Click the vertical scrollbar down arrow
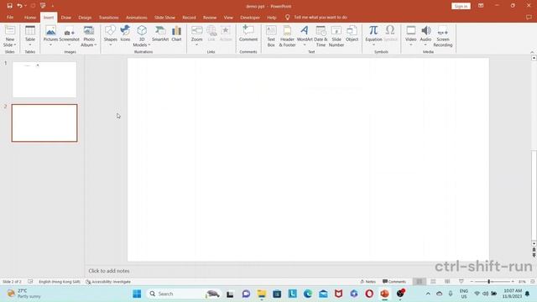 tap(534, 244)
